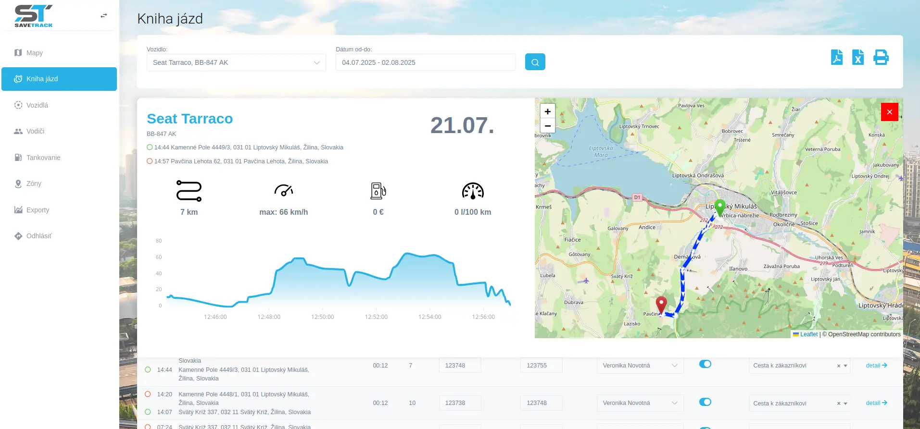Viewport: 920px width, 429px height.
Task: Open the Vozidlo dropdown for Seat Tarraco
Action: (236, 62)
